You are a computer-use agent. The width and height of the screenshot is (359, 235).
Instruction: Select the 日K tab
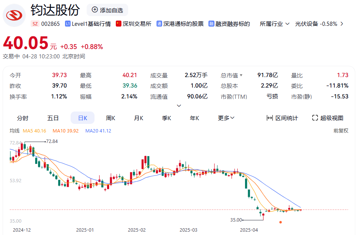click(x=83, y=118)
